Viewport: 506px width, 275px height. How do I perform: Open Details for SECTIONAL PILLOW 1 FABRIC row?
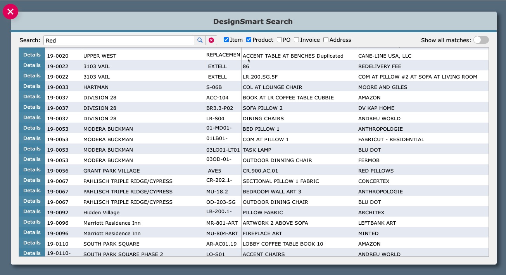point(32,180)
